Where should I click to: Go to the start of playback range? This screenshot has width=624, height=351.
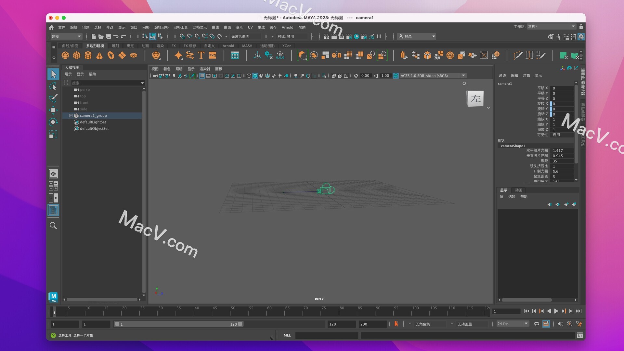pyautogui.click(x=526, y=311)
